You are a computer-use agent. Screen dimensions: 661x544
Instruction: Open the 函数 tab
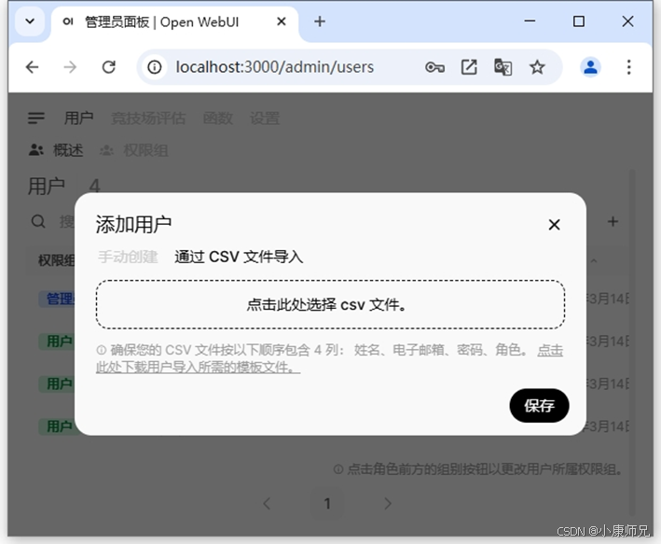coord(217,119)
